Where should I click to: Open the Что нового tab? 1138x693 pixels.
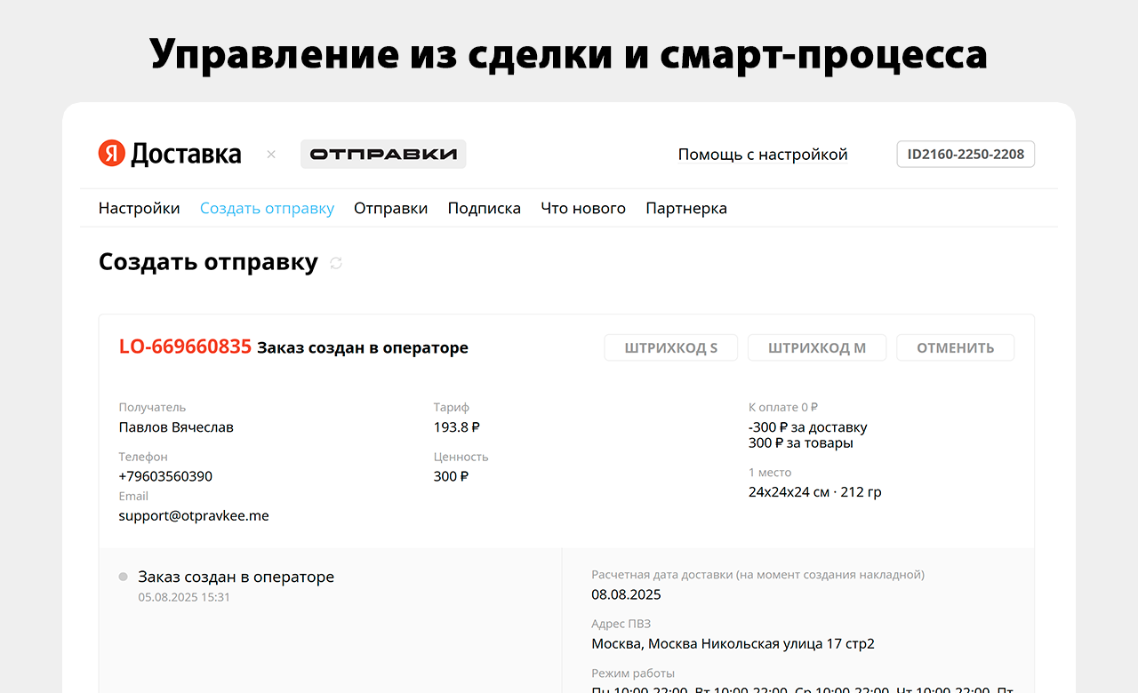pyautogui.click(x=583, y=208)
